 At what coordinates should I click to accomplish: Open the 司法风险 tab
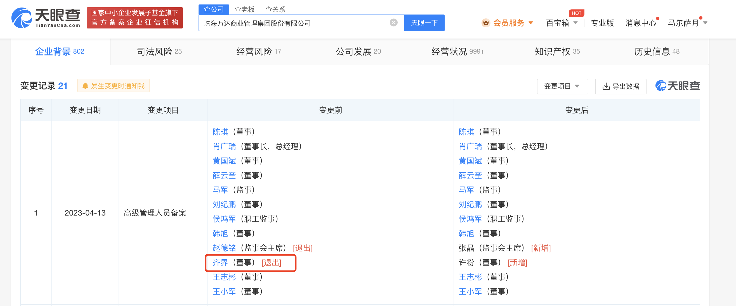click(159, 52)
